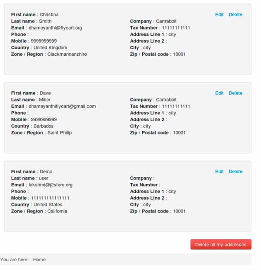
Task: Go to Home in breadcrumb
Action: 39,260
